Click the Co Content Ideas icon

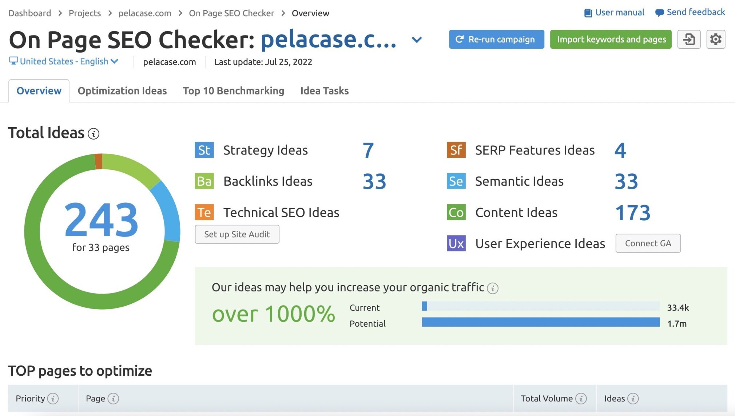tap(456, 212)
